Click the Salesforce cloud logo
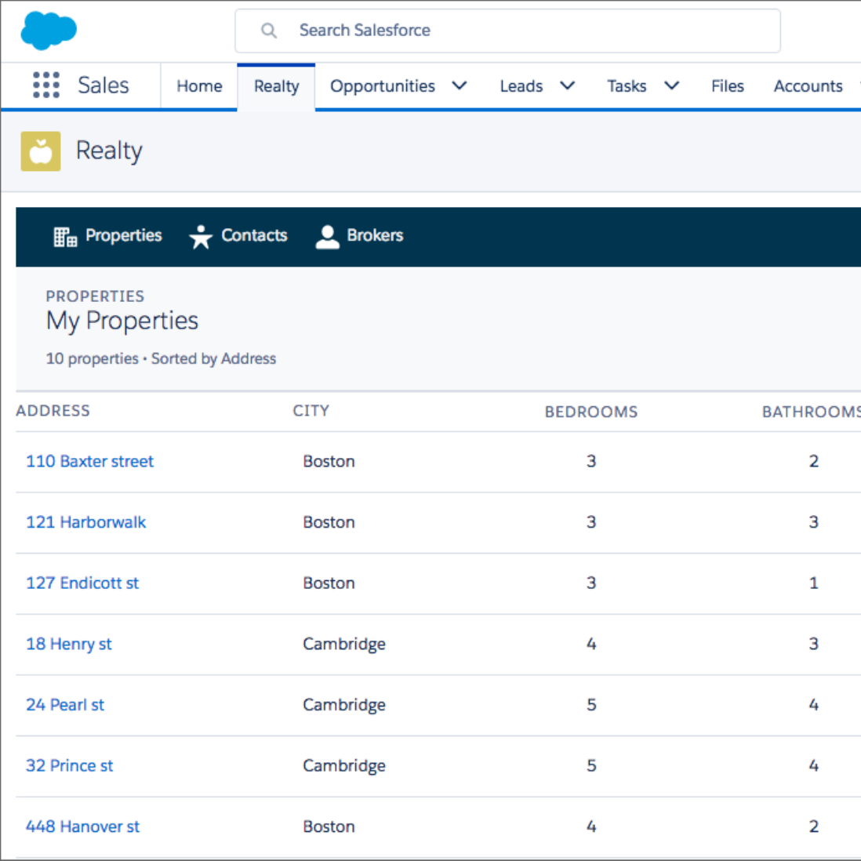 coord(49,31)
